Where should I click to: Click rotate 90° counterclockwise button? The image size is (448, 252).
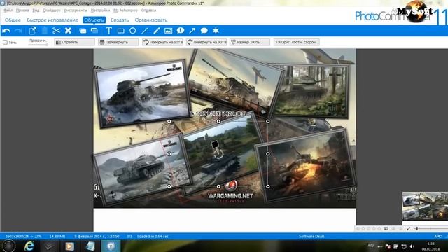[162, 42]
